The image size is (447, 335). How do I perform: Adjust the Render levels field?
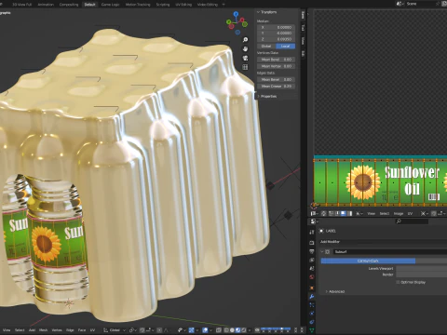[x=422, y=275]
